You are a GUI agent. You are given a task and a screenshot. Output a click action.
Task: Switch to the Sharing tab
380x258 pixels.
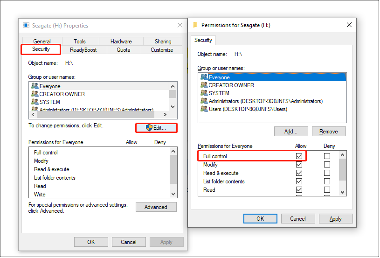pyautogui.click(x=163, y=41)
